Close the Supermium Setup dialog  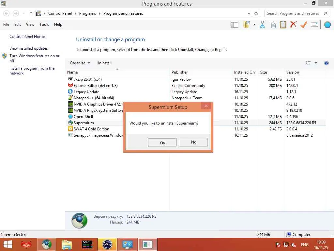point(206,106)
